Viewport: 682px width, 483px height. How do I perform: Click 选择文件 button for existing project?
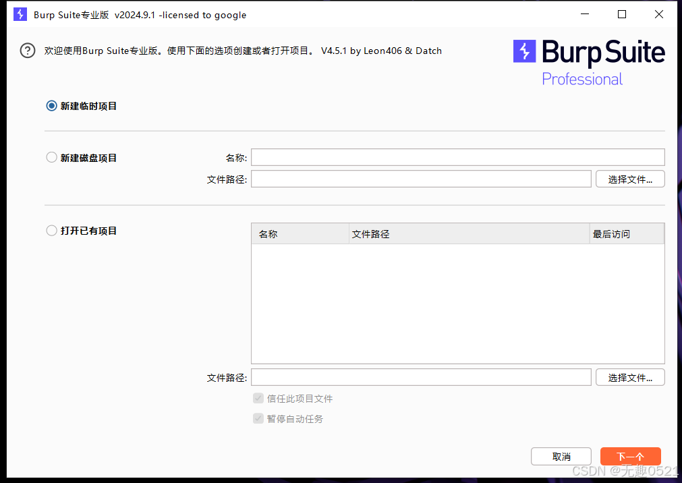tap(630, 377)
